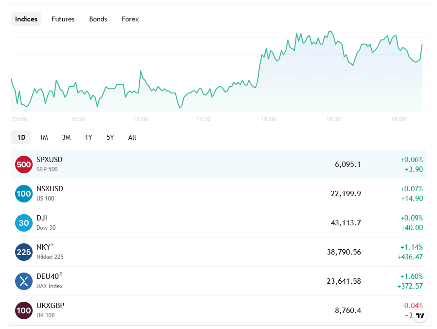Open the SPXUSD symbol name
The image size is (437, 329).
[49, 160]
